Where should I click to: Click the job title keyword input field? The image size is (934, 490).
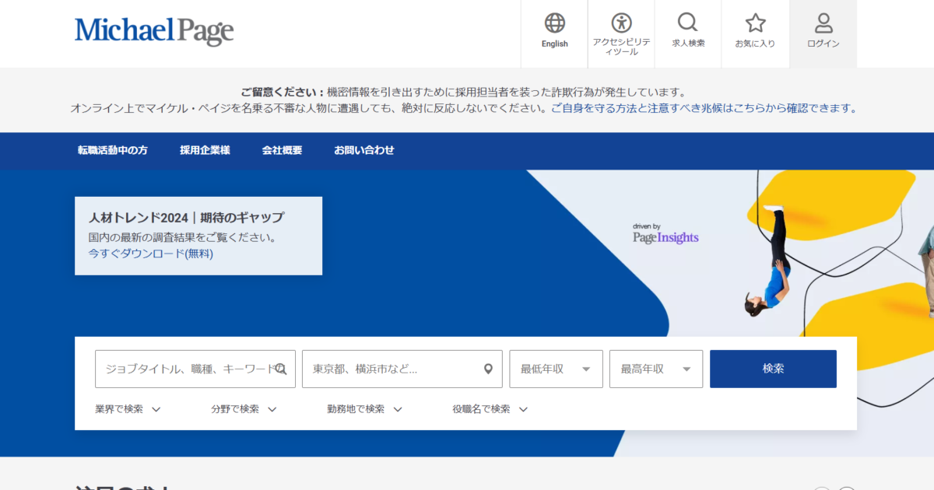tap(185, 369)
